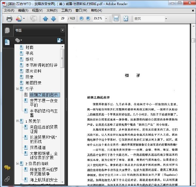This screenshot has height=187, width=196.
Task: Click the bookmarks panel scrollbar thumb
Action: coord(62,58)
